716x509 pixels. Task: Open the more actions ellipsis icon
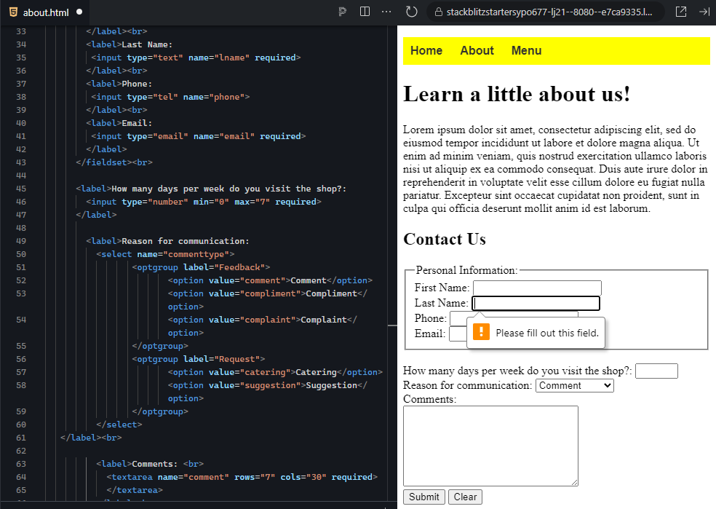pyautogui.click(x=385, y=12)
